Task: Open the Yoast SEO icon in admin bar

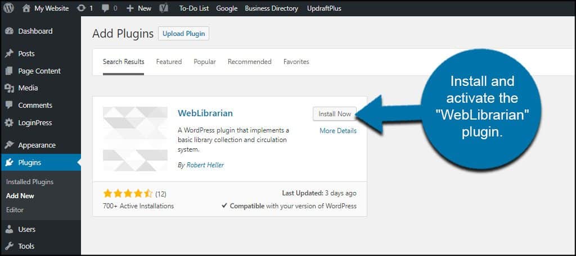Action: click(x=164, y=8)
